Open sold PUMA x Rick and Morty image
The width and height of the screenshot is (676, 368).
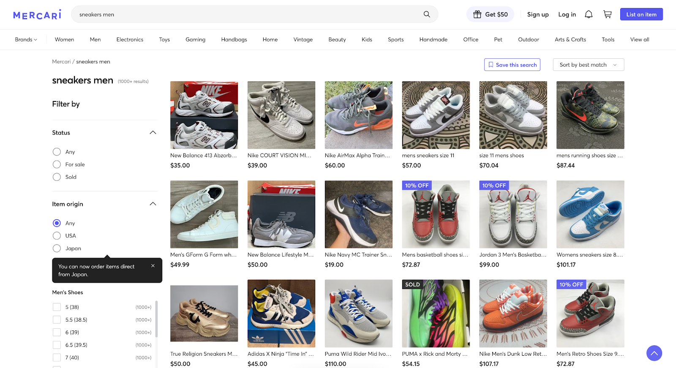[x=436, y=313]
